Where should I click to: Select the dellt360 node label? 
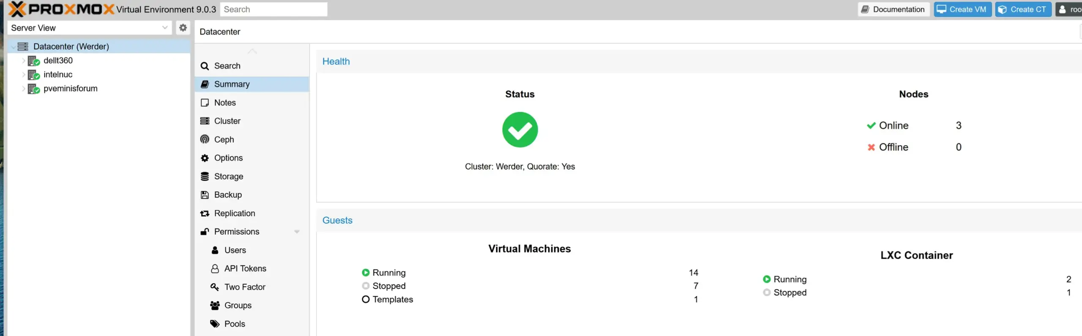[58, 61]
